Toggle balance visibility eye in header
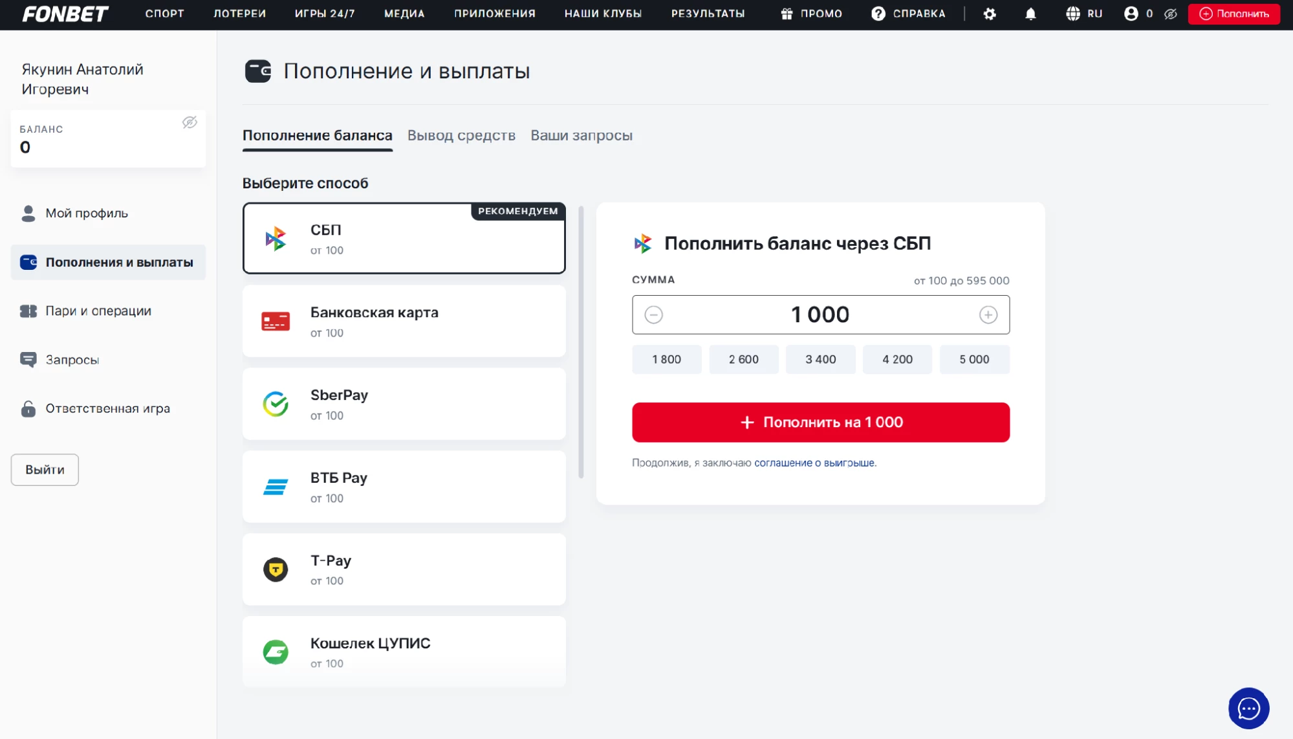Image resolution: width=1293 pixels, height=739 pixels. coord(1171,14)
